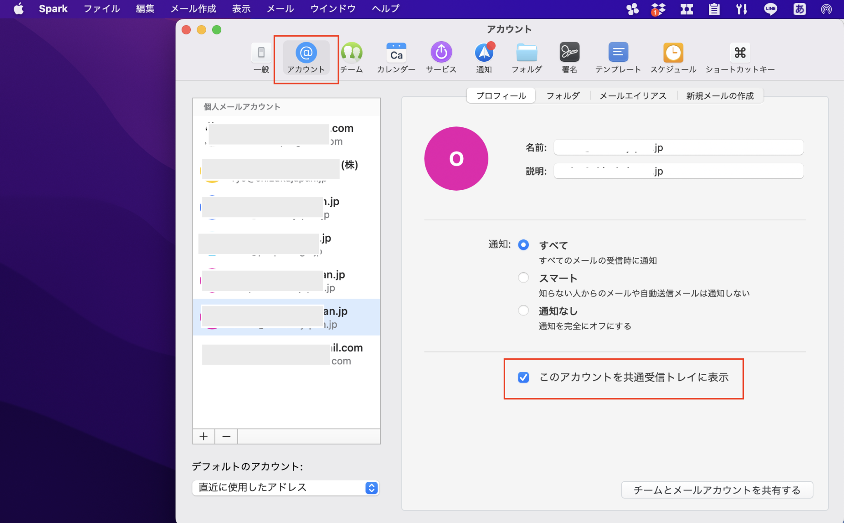The height and width of the screenshot is (523, 844).
Task: Switch to the フォルダ tab
Action: coord(563,96)
